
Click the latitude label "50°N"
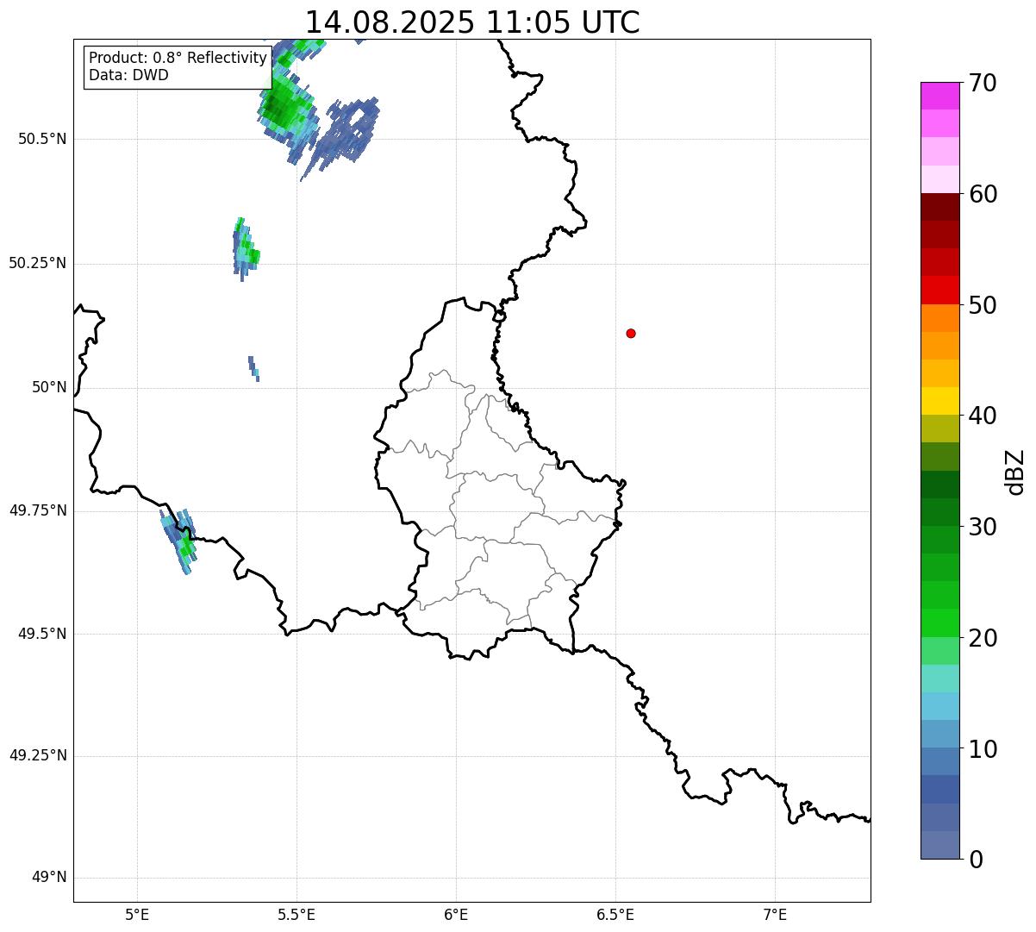pyautogui.click(x=49, y=387)
